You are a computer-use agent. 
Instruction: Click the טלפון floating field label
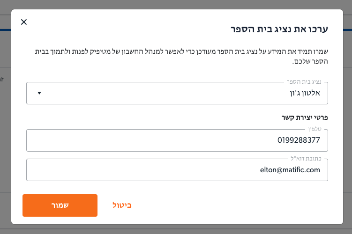point(315,129)
